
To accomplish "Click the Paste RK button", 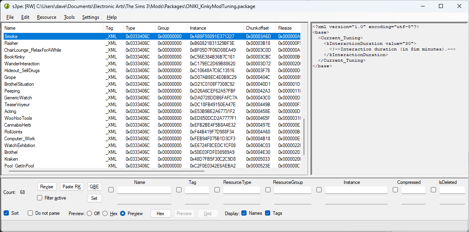I will 72,187.
